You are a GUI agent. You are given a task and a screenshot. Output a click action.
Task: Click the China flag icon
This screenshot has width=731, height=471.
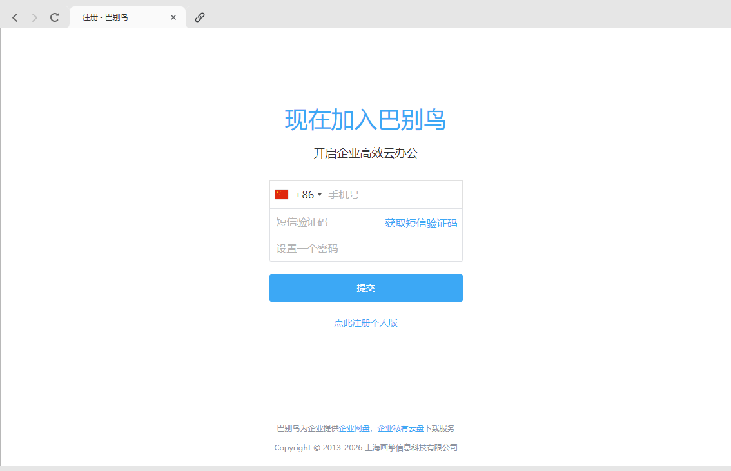click(282, 195)
